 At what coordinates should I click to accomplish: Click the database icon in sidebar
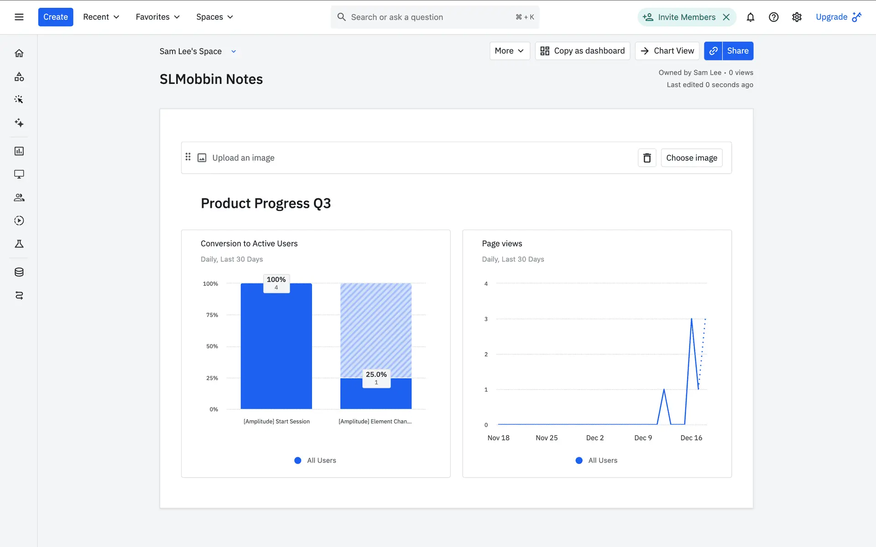tap(19, 272)
